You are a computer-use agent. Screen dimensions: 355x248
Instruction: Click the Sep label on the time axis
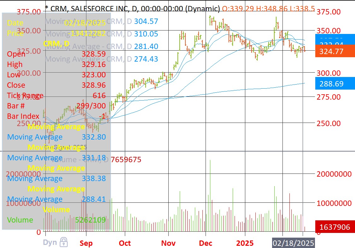point(86,243)
